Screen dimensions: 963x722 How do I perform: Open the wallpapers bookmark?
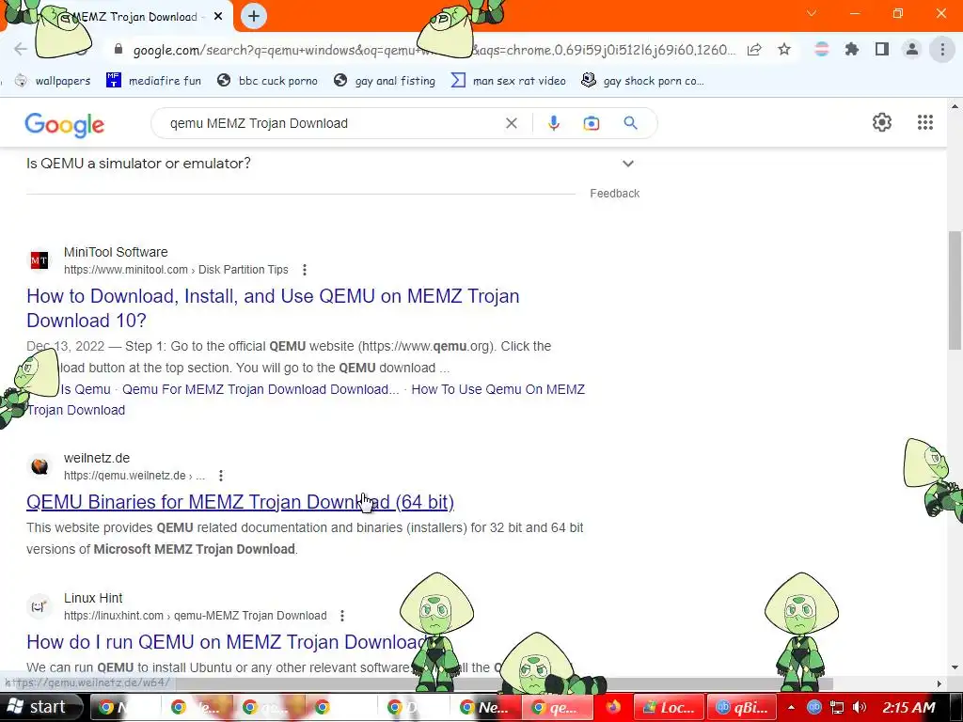53,81
